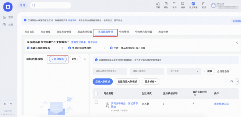Viewport: 241px width, 117px height.
Task: Click the 未关联 status cell
Action: (x=145, y=104)
